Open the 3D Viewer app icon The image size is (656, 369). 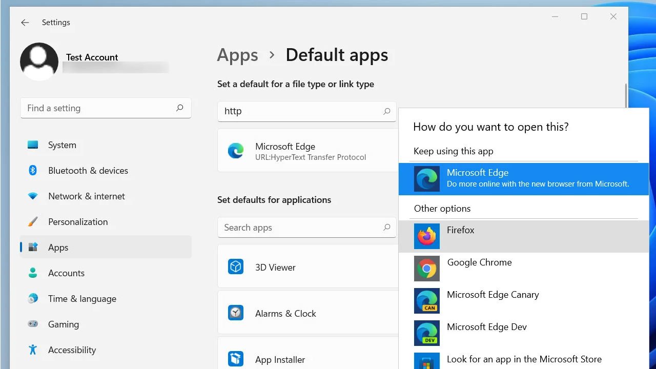(x=236, y=267)
